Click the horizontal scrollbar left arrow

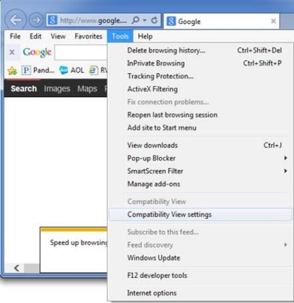16,268
